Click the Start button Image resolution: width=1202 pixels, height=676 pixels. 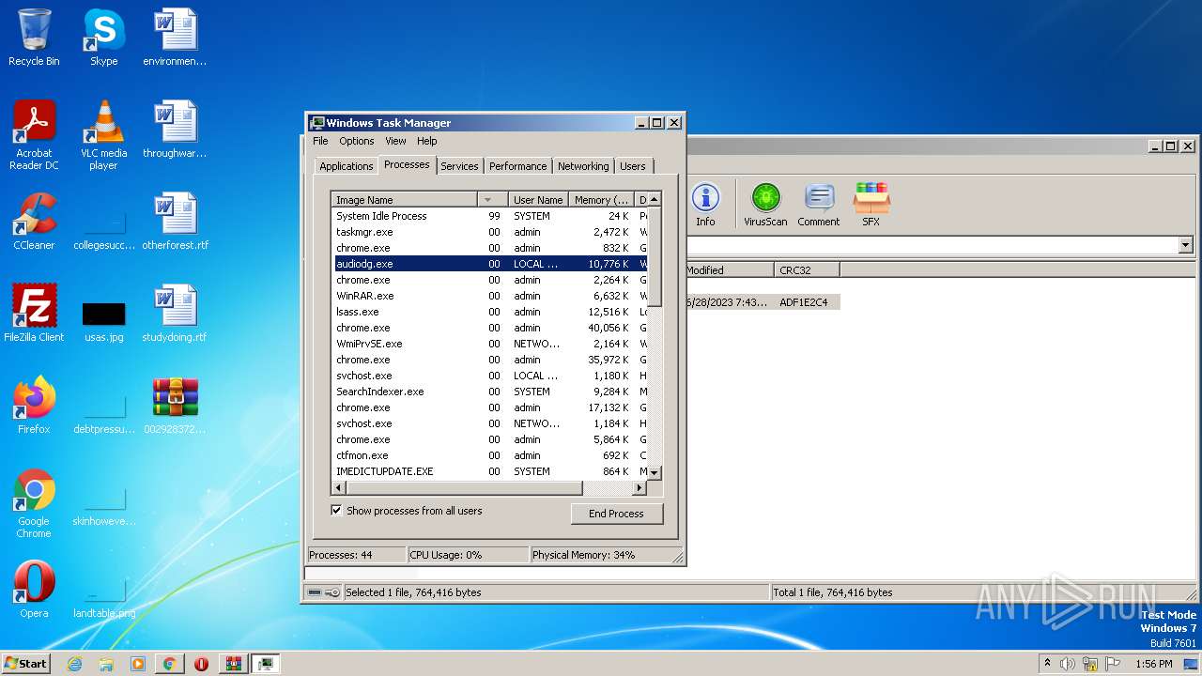(x=26, y=664)
